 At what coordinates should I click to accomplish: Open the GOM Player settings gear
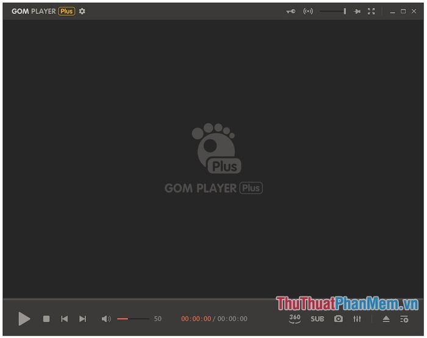click(82, 11)
